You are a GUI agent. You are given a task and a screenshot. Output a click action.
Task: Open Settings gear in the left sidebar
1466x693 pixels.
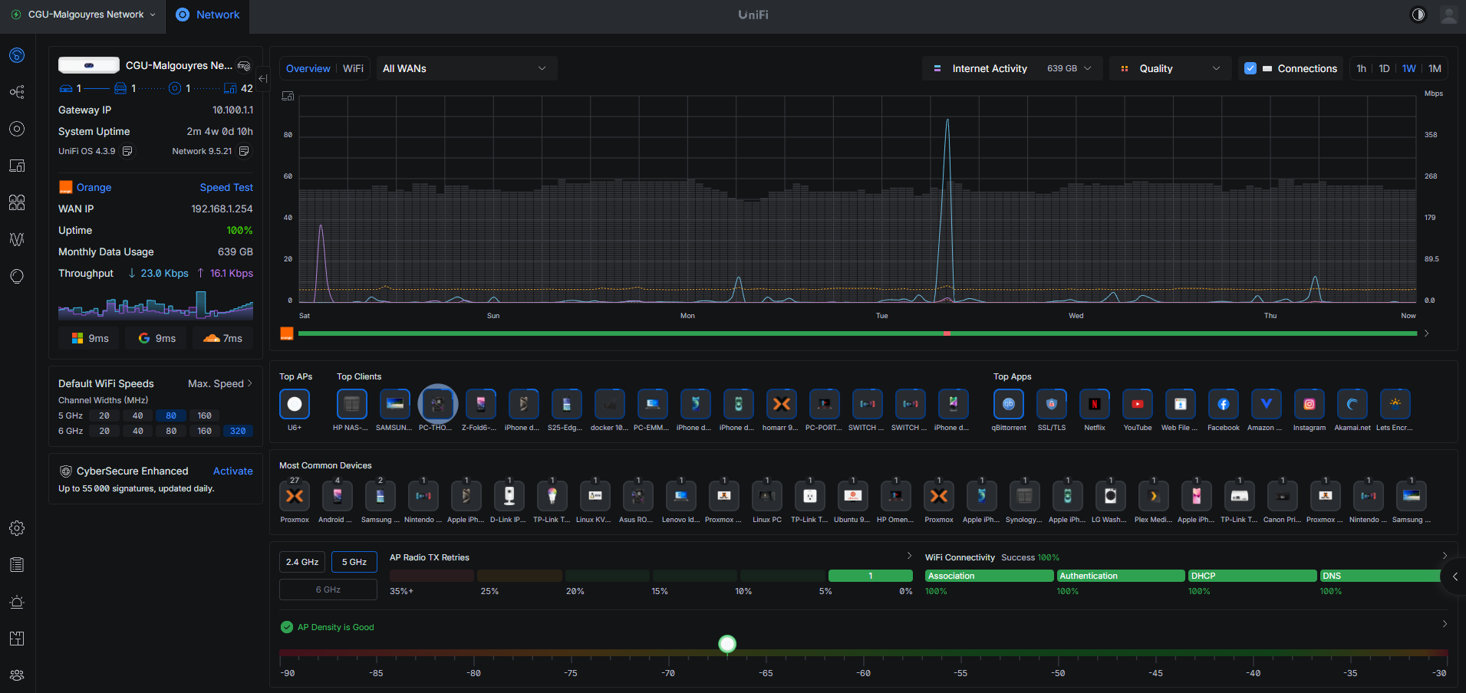[17, 528]
